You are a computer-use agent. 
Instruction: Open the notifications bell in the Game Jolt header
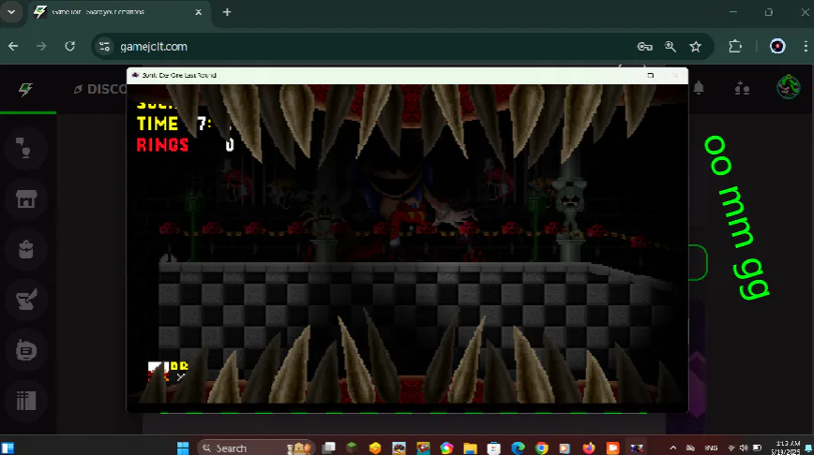click(699, 88)
